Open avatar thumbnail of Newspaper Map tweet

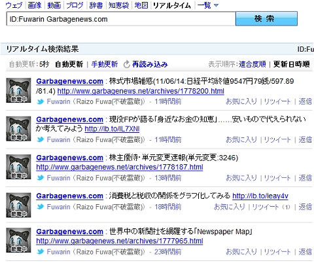pos(18,240)
